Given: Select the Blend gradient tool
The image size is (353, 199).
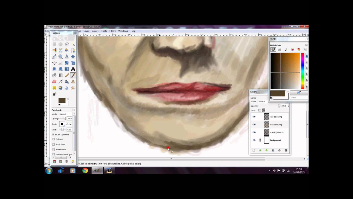Looking at the screenshot, I should click(x=60, y=75).
